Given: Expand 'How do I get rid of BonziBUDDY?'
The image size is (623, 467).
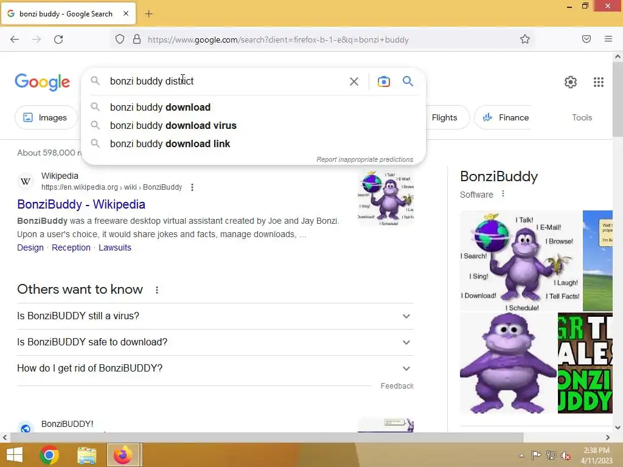Looking at the screenshot, I should (x=215, y=368).
